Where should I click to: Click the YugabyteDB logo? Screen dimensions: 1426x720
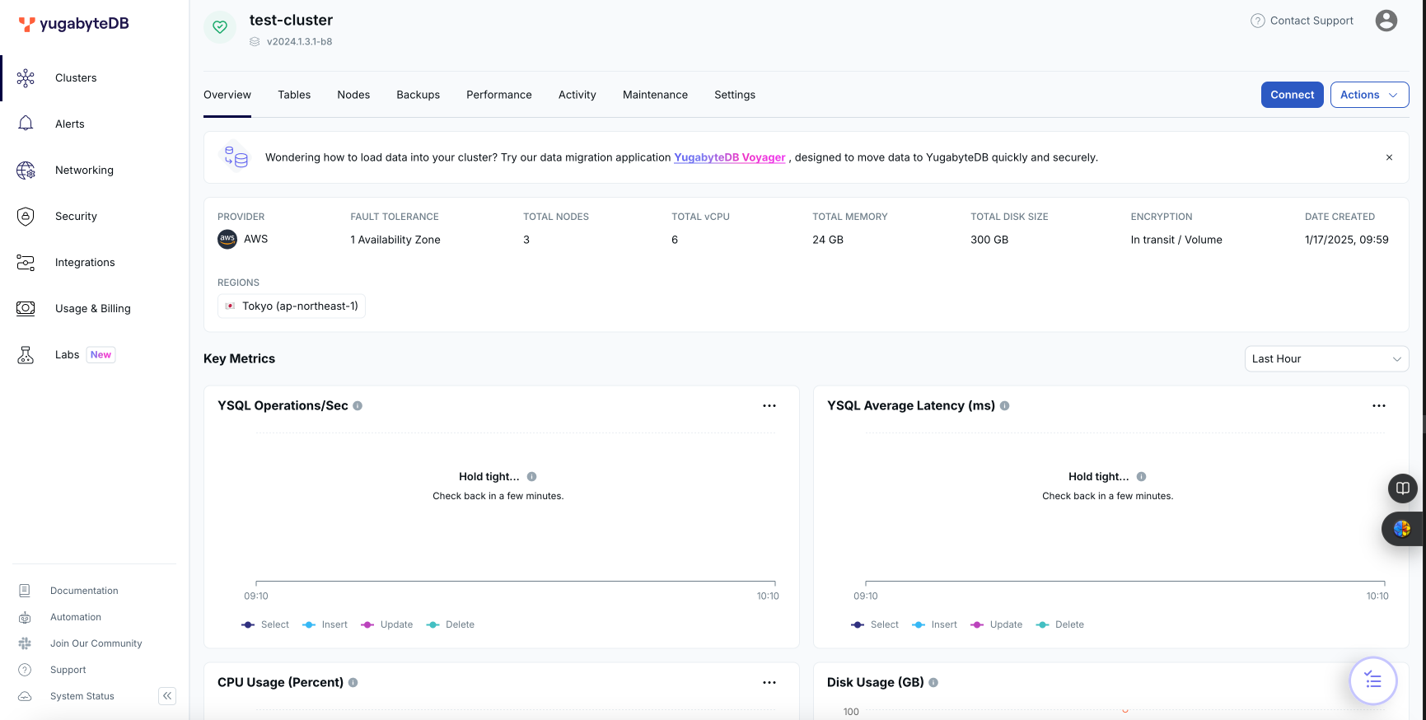click(73, 24)
